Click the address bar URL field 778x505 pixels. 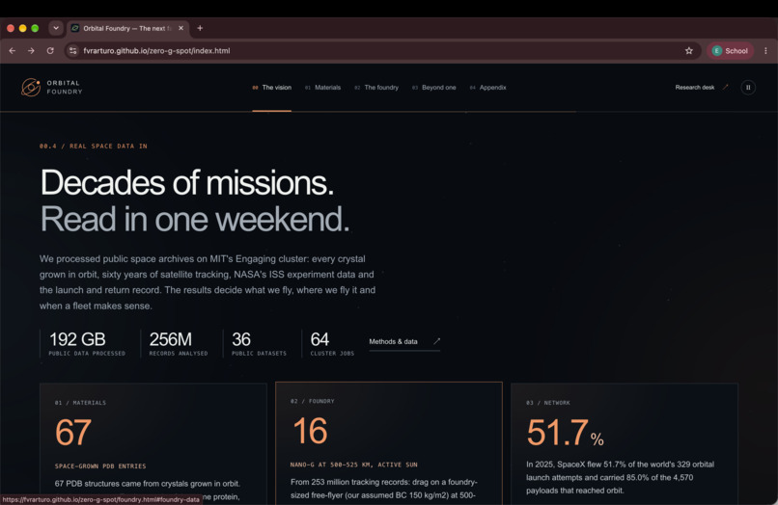click(381, 50)
